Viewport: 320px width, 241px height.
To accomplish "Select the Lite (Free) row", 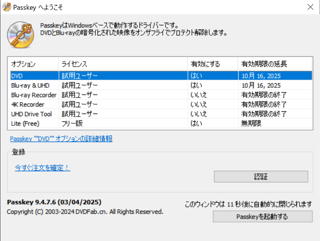I will (x=161, y=123).
